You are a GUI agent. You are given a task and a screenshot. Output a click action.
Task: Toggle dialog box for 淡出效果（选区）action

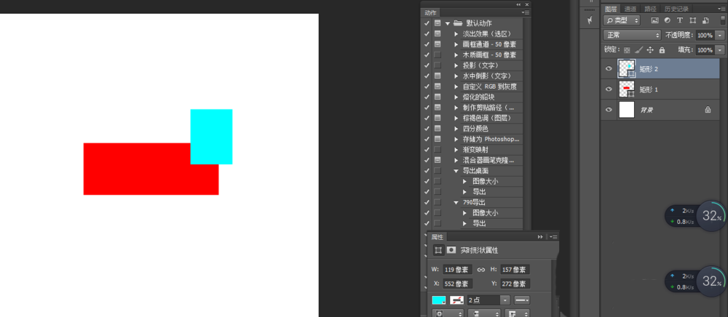[438, 34]
